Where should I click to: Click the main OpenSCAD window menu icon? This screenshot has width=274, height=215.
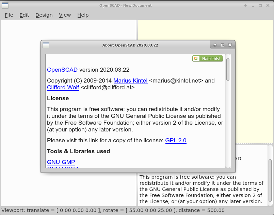pyautogui.click(x=5, y=5)
